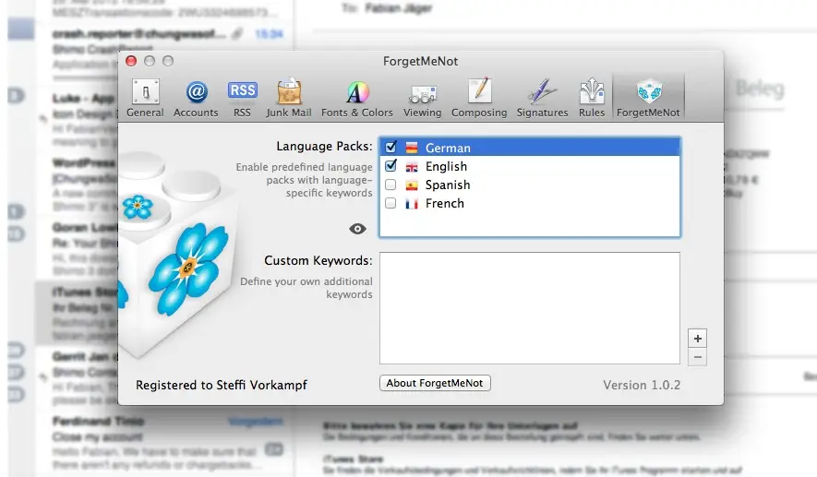Viewport: 817px width, 477px height.
Task: Switch to the Rules preferences pane
Action: coord(592,98)
